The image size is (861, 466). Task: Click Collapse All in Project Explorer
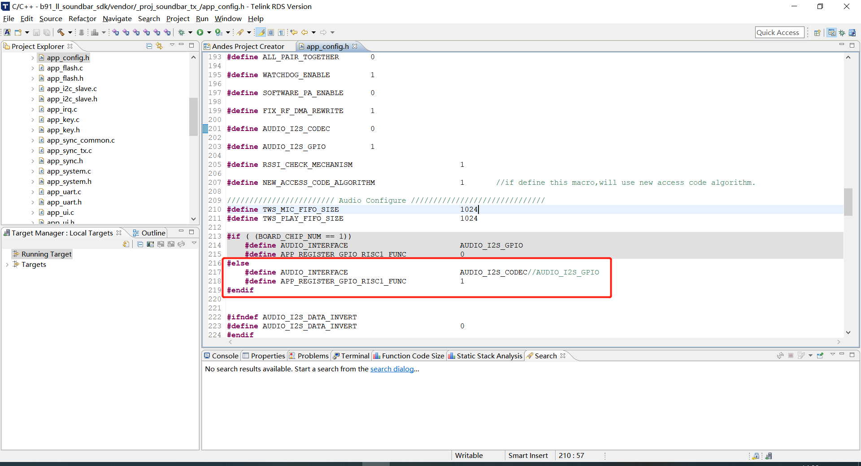pos(149,46)
